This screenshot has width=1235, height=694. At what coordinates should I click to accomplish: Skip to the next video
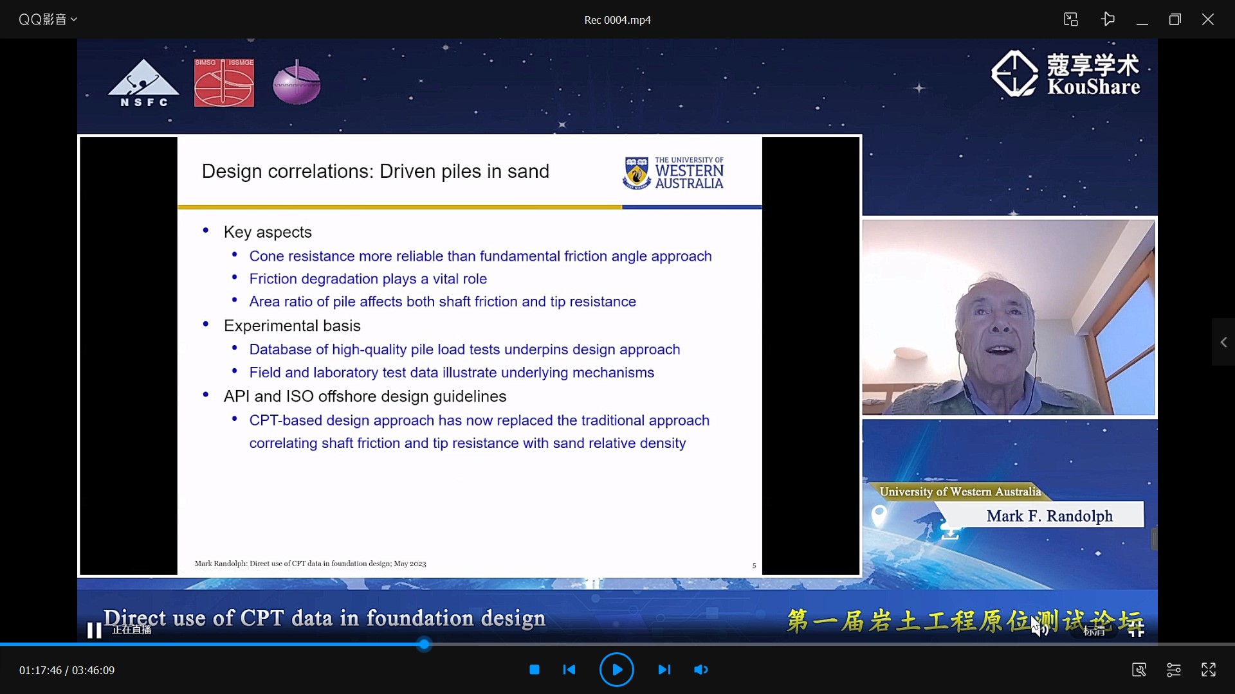(x=664, y=670)
